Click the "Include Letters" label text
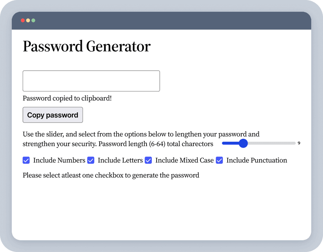 [x=120, y=160]
